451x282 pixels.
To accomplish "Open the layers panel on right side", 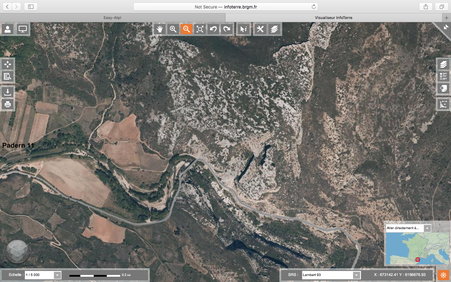I will (x=443, y=64).
